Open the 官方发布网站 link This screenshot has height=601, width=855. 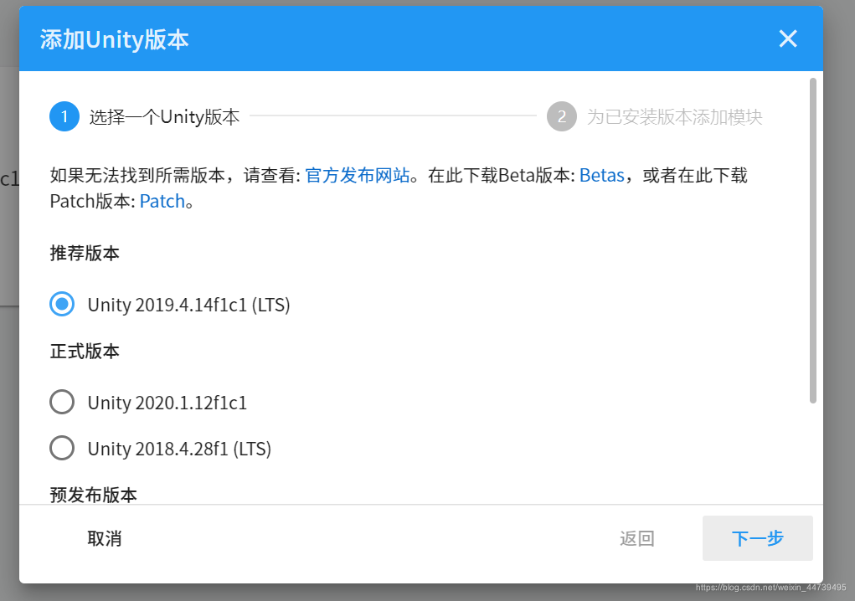pos(358,176)
